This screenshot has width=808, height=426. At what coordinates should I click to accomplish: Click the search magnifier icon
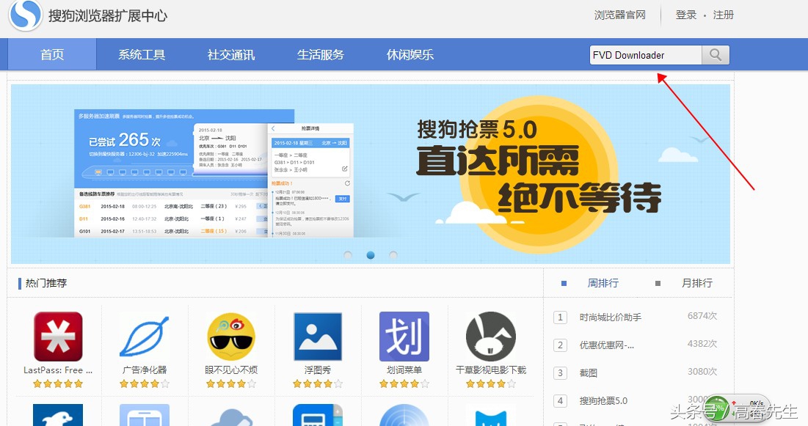[x=715, y=54]
